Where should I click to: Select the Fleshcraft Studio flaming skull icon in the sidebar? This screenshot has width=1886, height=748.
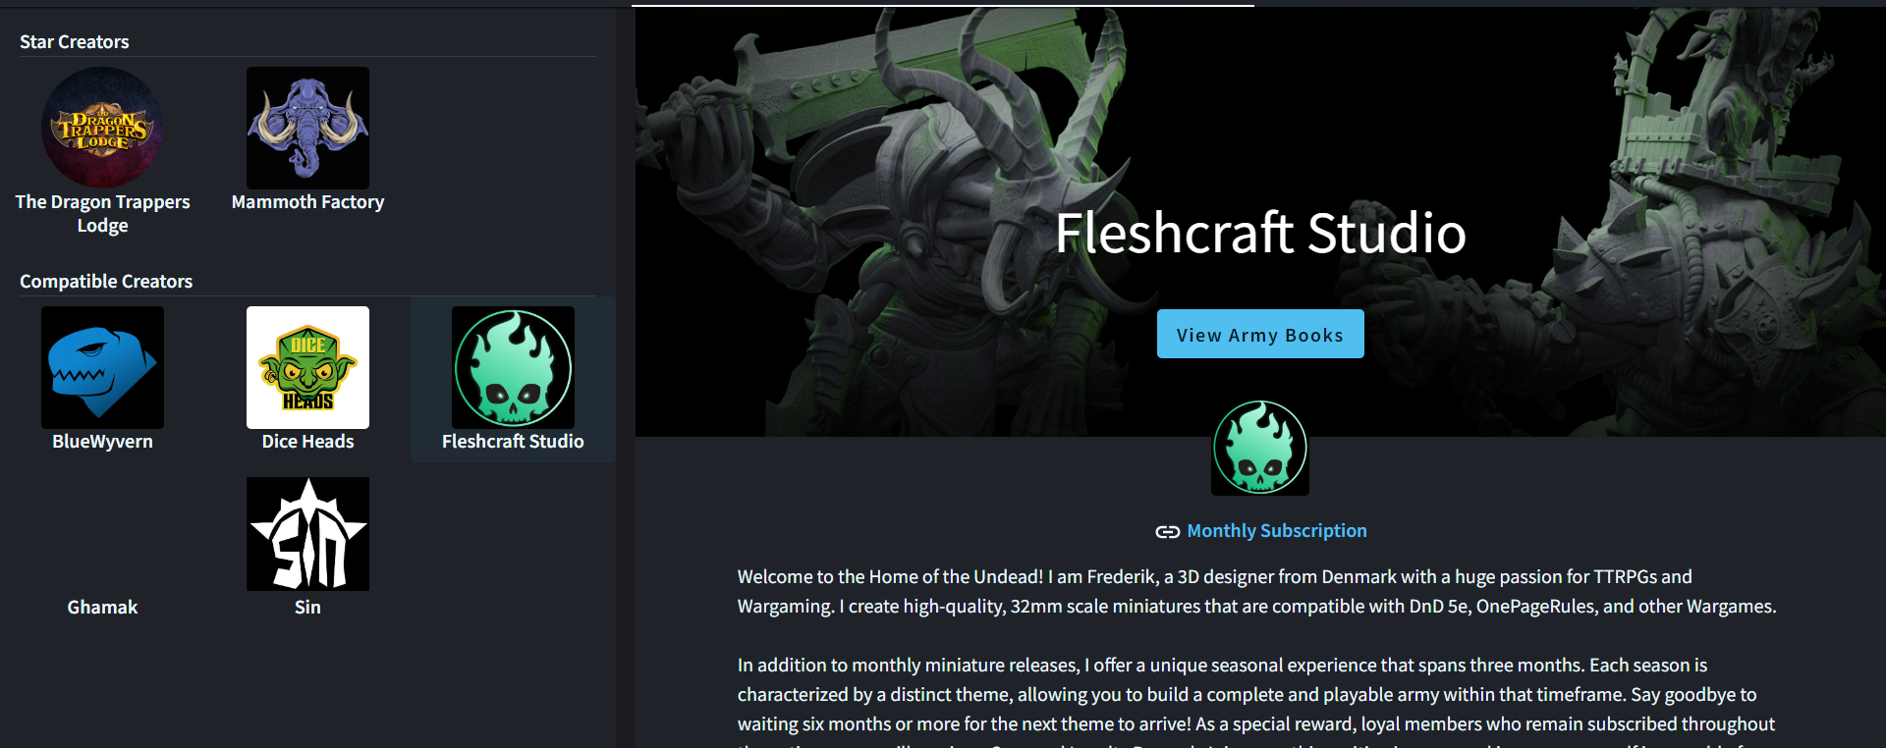pos(513,367)
